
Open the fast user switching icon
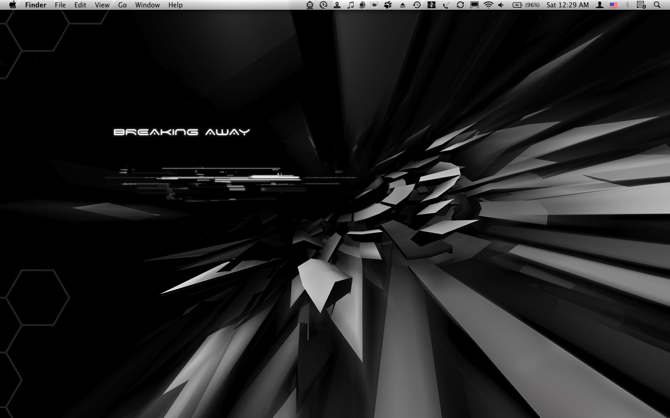(x=600, y=5)
